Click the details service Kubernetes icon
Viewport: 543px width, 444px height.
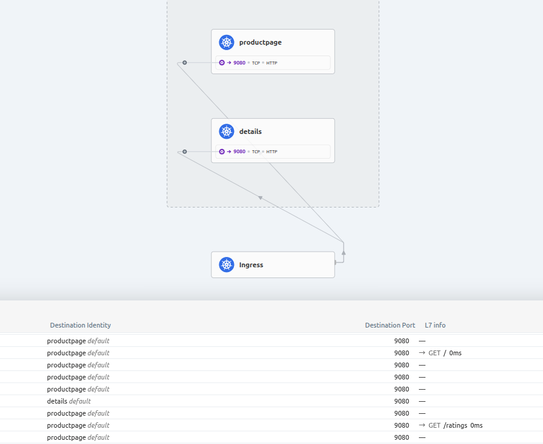(227, 132)
